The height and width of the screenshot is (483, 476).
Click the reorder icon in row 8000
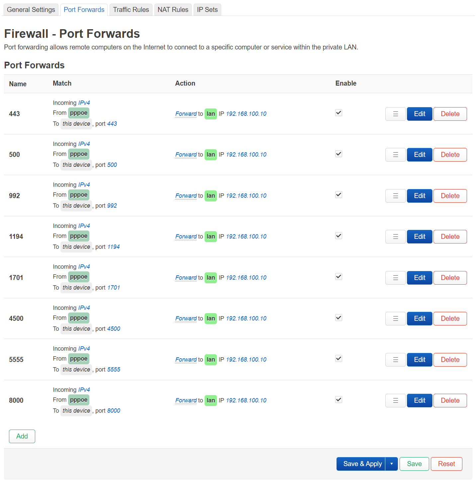coord(395,400)
